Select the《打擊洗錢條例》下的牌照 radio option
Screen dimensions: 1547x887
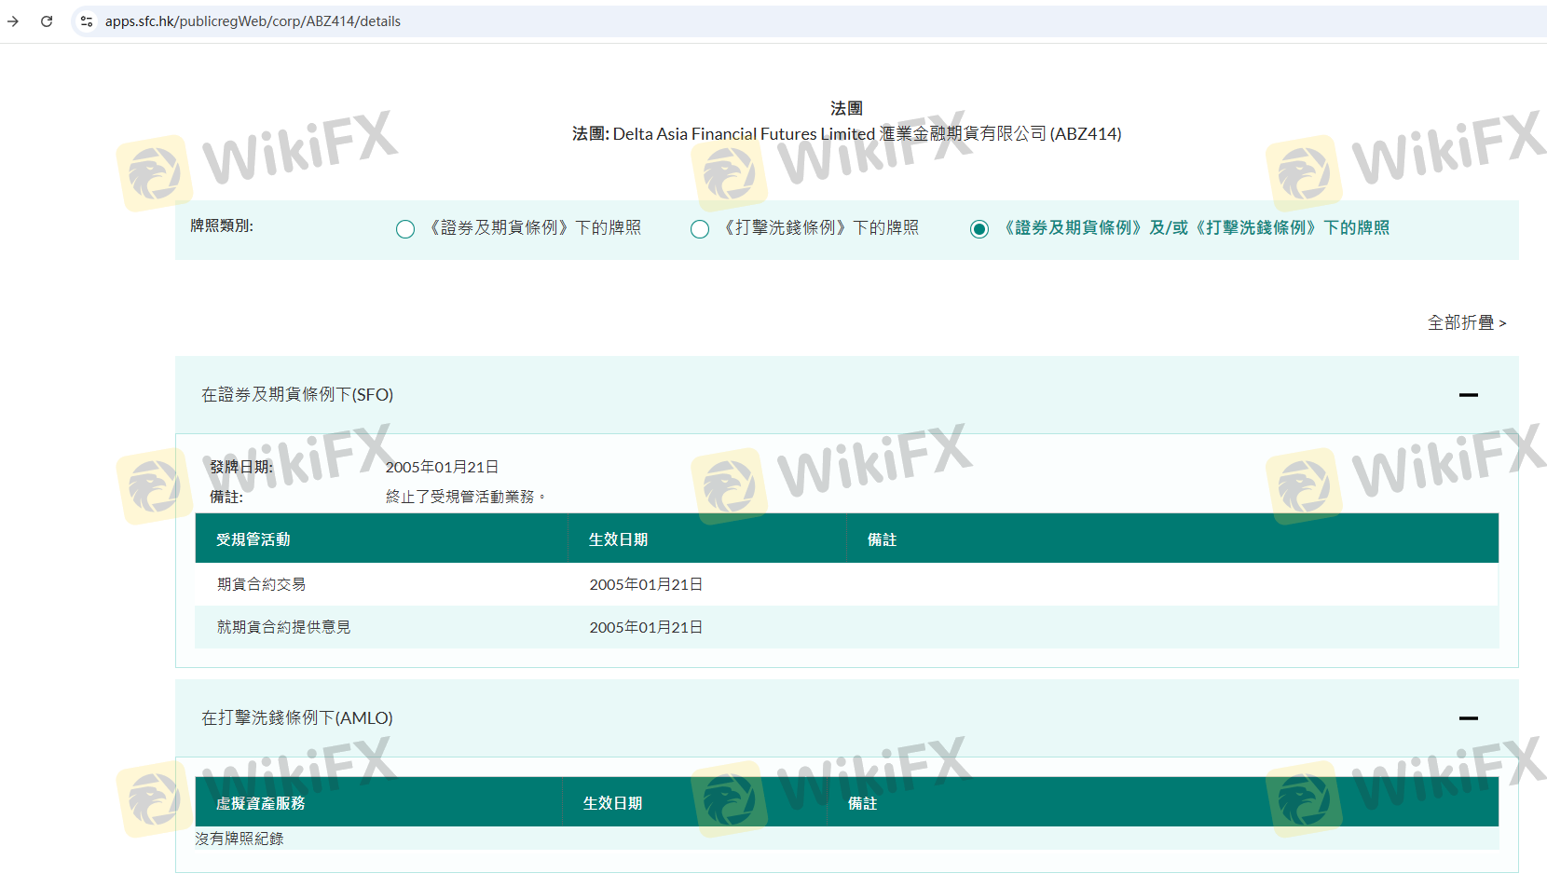(x=700, y=229)
